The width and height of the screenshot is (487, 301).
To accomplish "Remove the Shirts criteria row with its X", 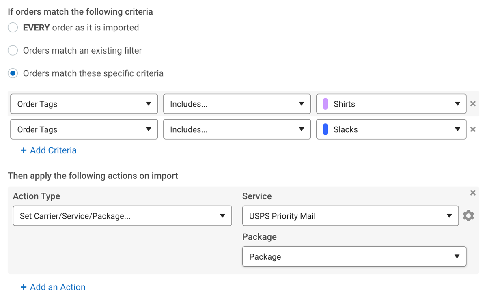I will 473,103.
